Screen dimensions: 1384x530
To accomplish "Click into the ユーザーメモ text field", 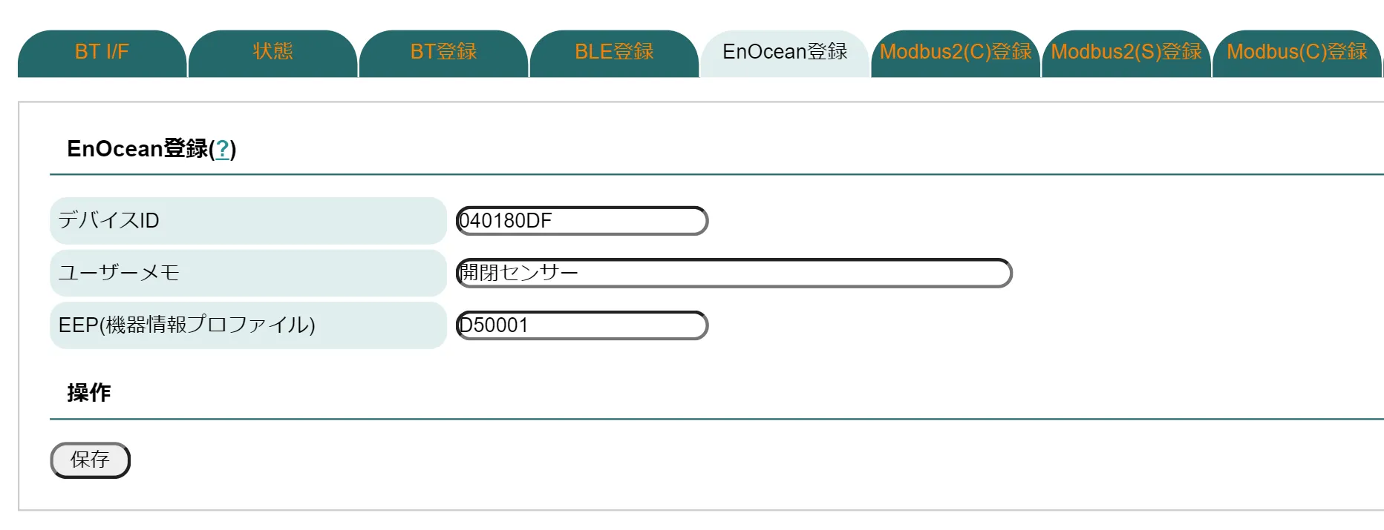I will [x=734, y=273].
